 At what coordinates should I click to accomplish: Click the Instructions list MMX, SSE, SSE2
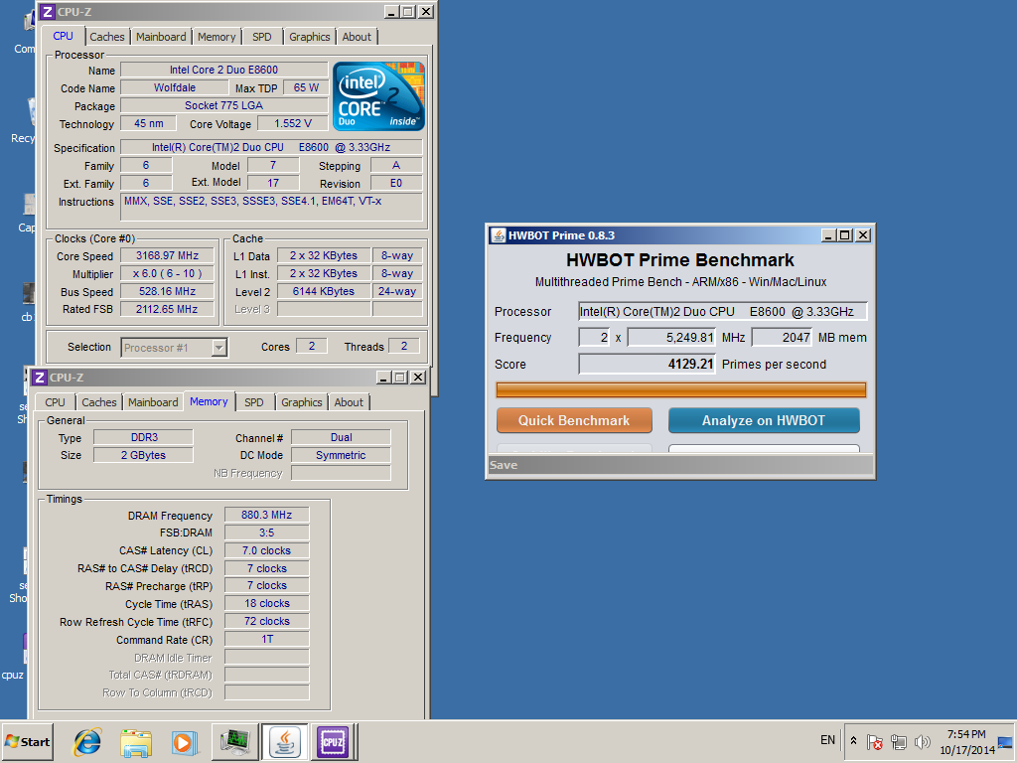tap(272, 207)
